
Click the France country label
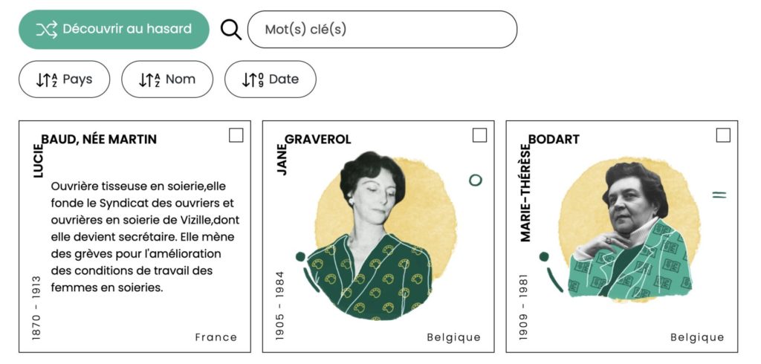tap(216, 337)
